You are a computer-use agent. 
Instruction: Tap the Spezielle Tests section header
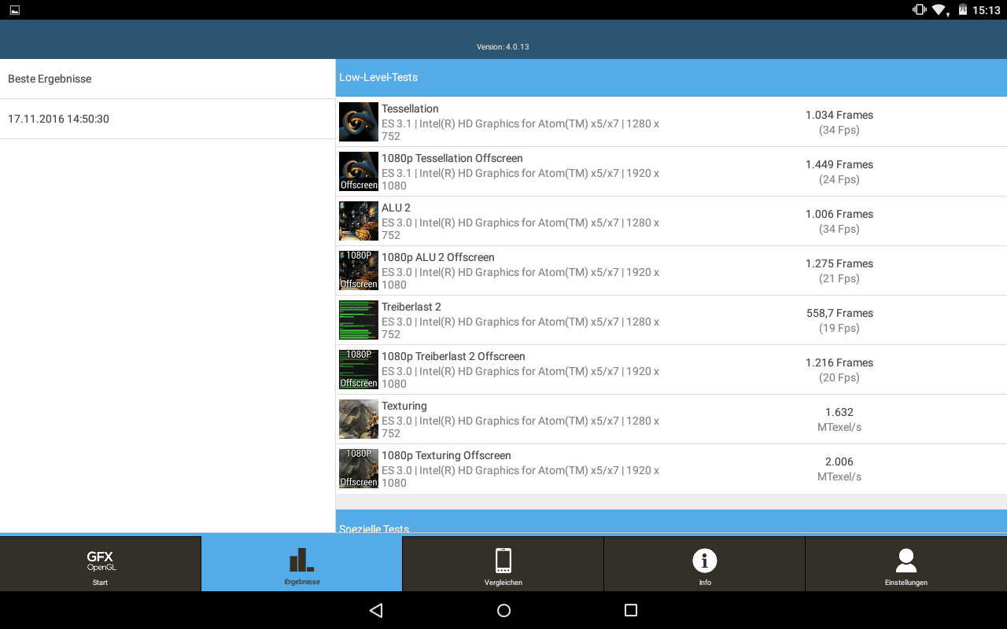point(671,522)
